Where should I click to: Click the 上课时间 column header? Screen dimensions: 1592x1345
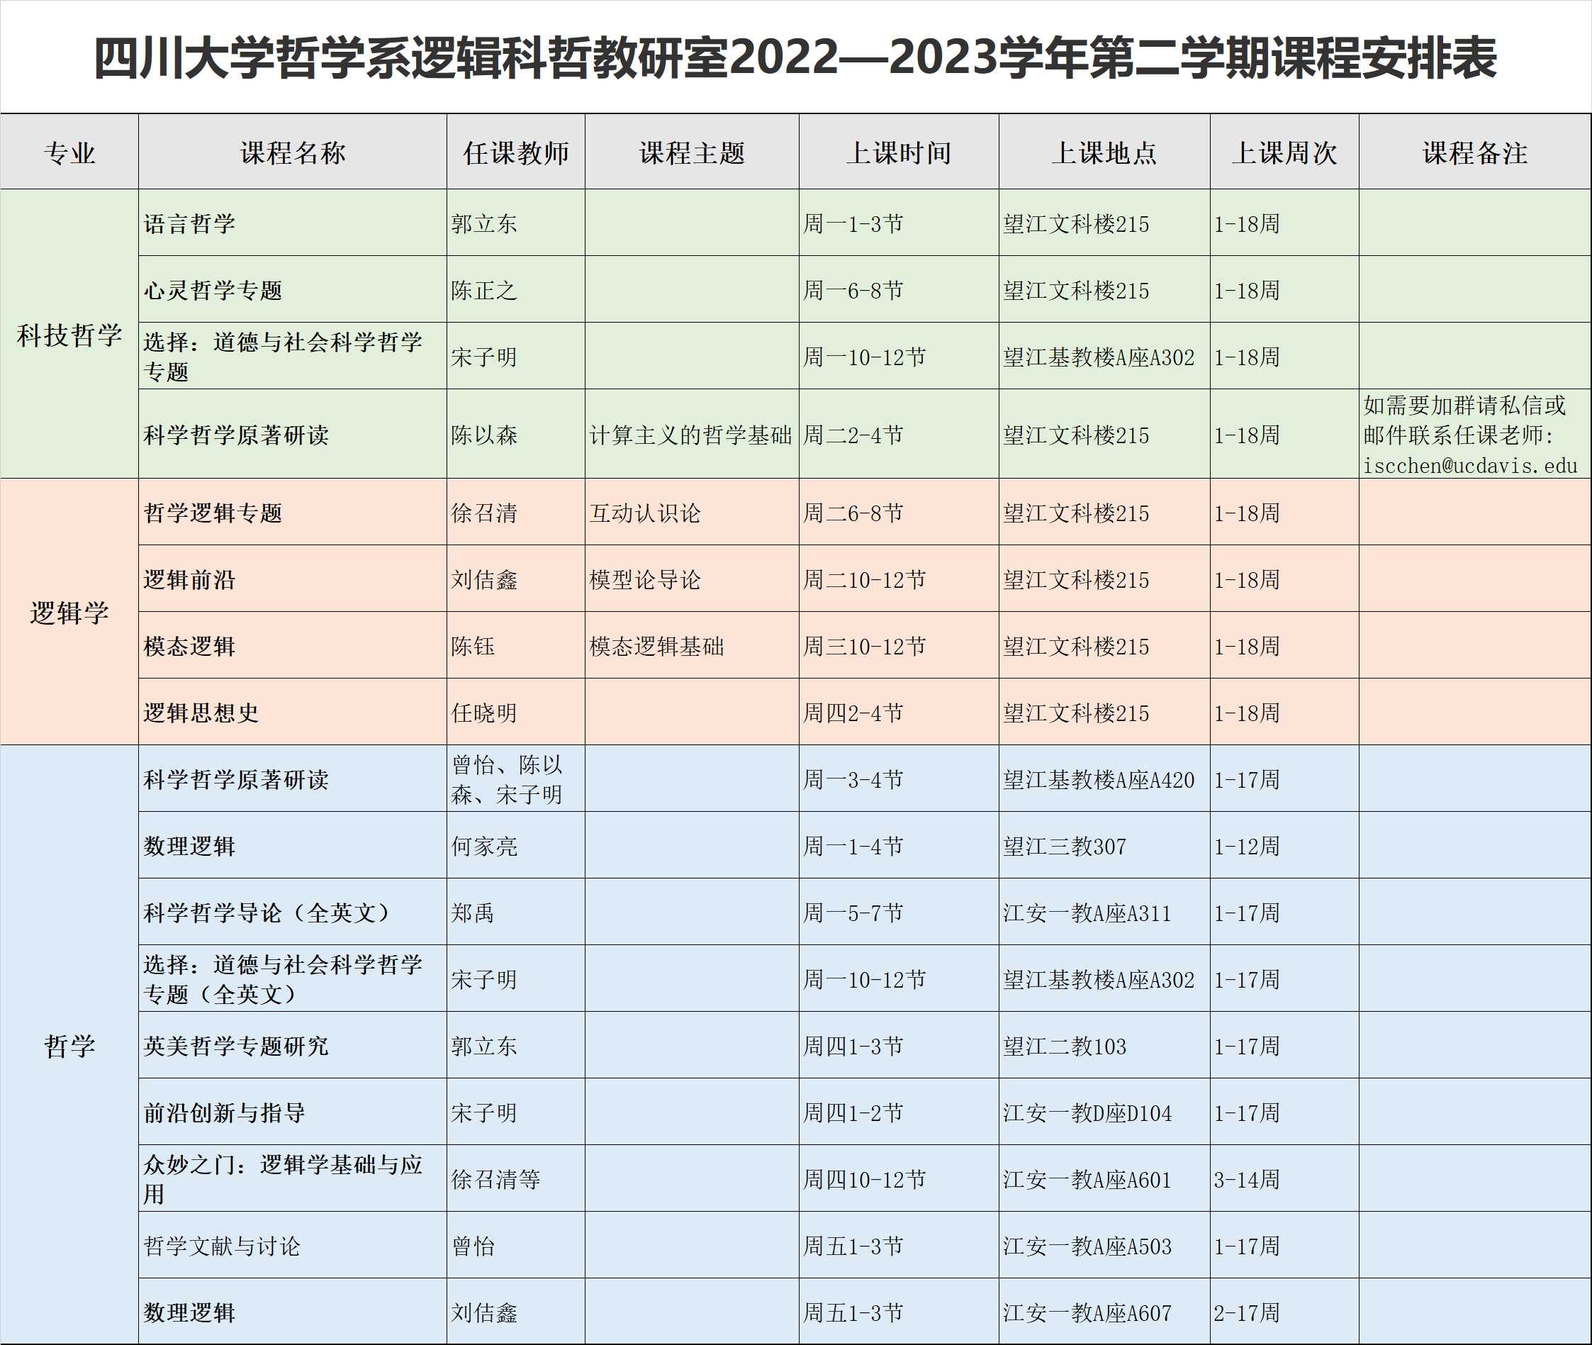899,152
